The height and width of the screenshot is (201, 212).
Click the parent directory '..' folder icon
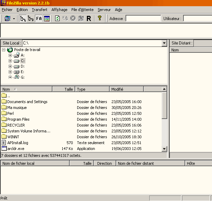coord(4,96)
